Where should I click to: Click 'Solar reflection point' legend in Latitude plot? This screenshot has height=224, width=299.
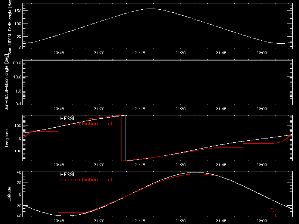[86, 180]
